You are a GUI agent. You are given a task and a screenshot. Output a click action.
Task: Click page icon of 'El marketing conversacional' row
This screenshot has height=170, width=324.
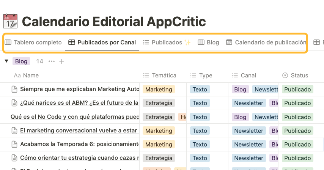coord(14,131)
